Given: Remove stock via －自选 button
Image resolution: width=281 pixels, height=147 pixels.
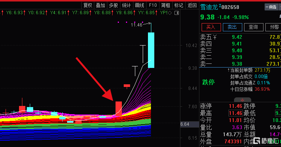Looking at the screenshot, I should (271, 7).
